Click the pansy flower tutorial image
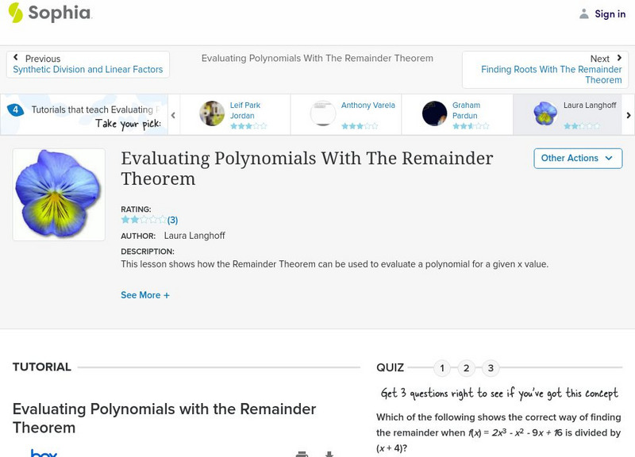 pos(59,194)
